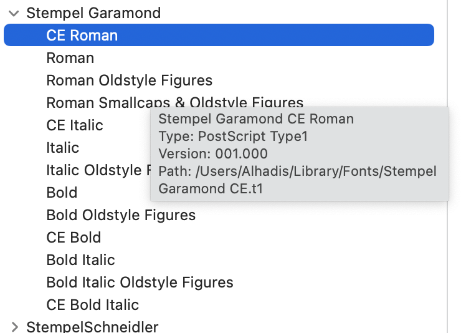Image resolution: width=466 pixels, height=333 pixels.
Task: Select the CE Bold Italic style
Action: click(92, 305)
